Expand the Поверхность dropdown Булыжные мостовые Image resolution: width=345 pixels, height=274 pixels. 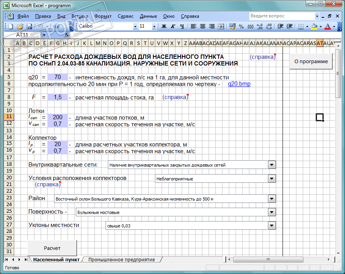(272, 212)
